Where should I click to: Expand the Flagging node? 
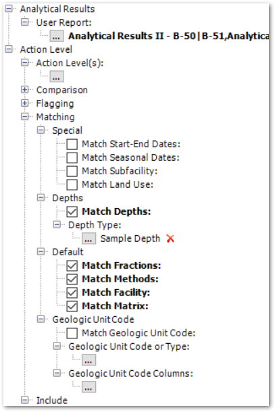[x=25, y=103]
